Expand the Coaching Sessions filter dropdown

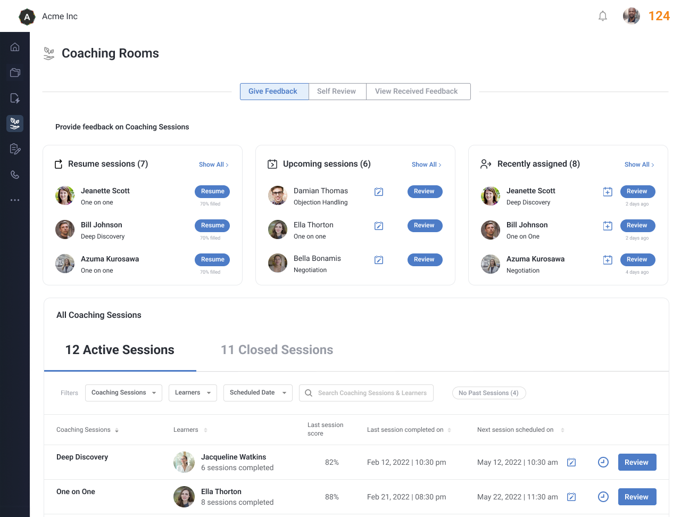pyautogui.click(x=123, y=393)
